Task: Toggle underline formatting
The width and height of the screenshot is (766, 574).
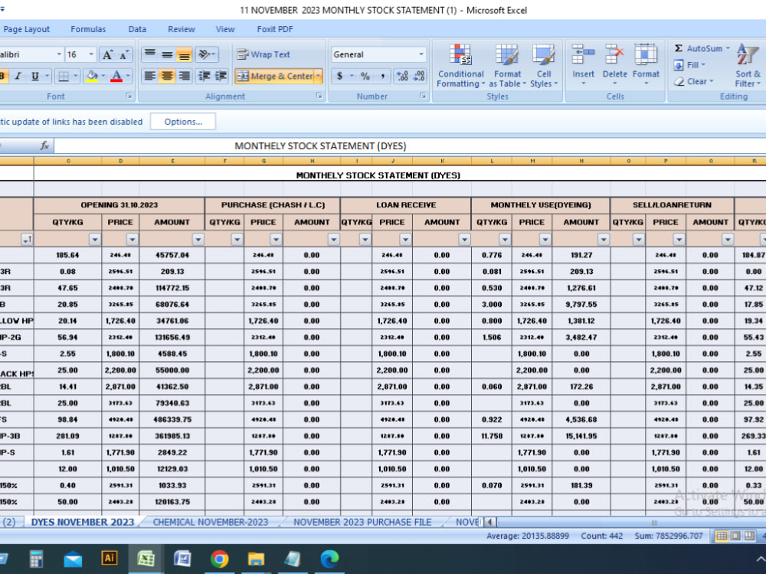Action: 34,76
